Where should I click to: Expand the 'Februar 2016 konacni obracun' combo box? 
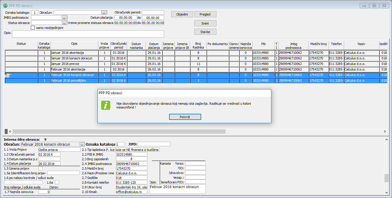(82, 144)
